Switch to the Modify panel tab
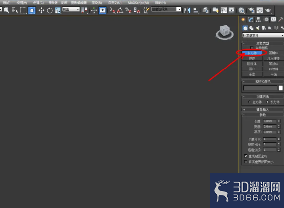284x208 pixels. tap(251, 19)
